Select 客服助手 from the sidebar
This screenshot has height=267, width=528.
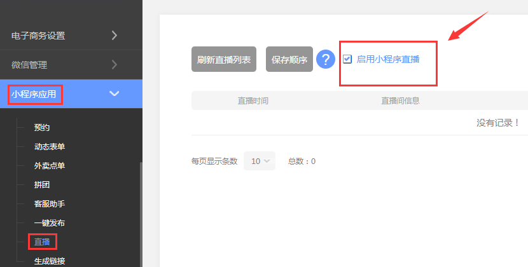pos(50,203)
